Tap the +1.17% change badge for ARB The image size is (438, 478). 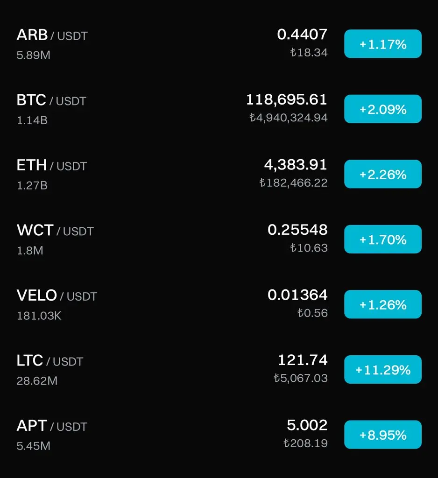pyautogui.click(x=383, y=44)
